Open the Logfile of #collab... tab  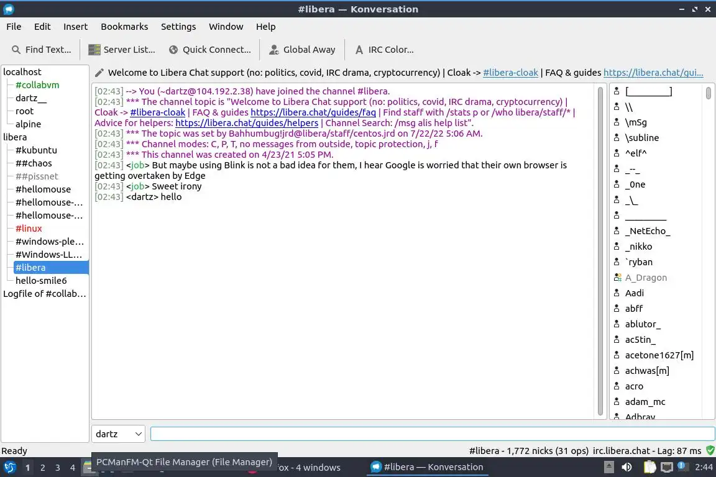click(44, 294)
